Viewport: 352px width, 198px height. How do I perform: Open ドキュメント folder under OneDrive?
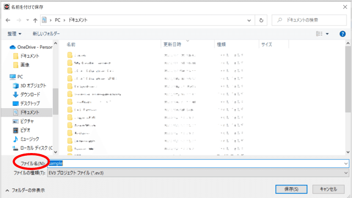click(30, 56)
